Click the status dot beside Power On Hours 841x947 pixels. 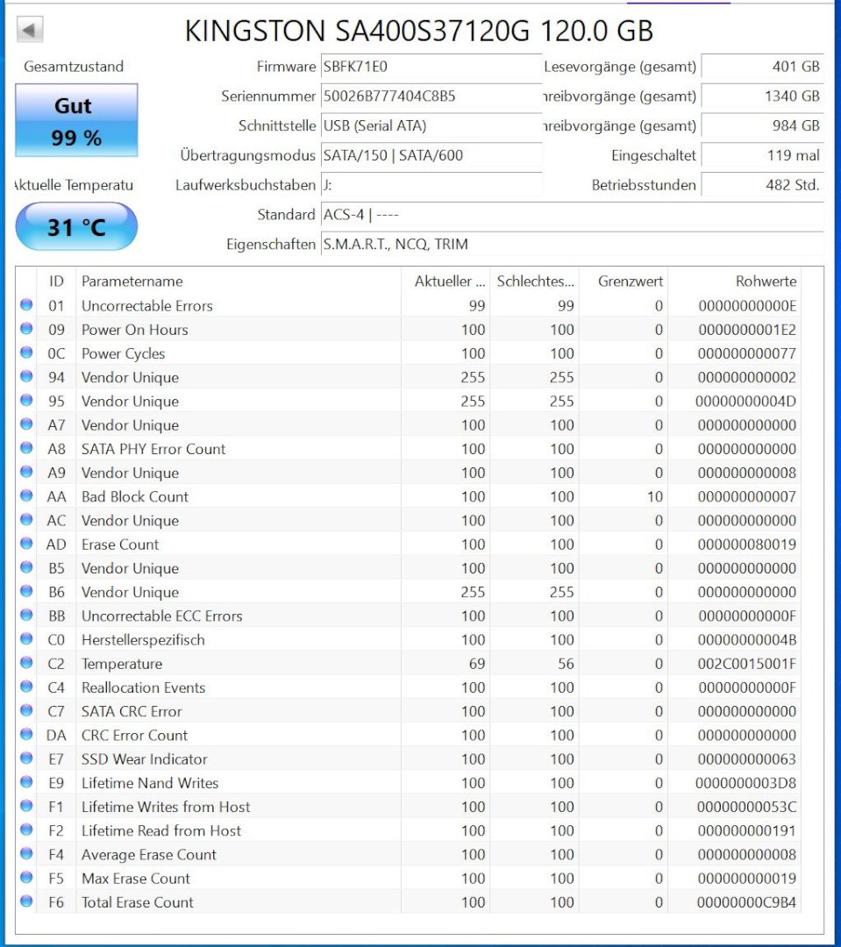click(26, 329)
